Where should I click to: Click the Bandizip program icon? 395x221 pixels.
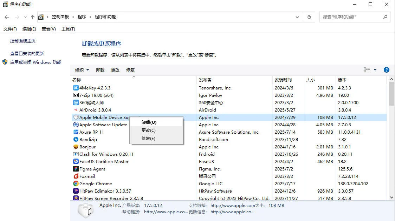pos(76,139)
